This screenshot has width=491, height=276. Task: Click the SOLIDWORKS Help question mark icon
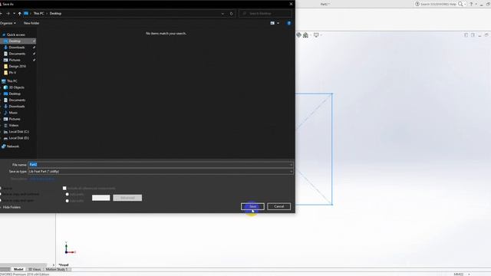pos(471,4)
